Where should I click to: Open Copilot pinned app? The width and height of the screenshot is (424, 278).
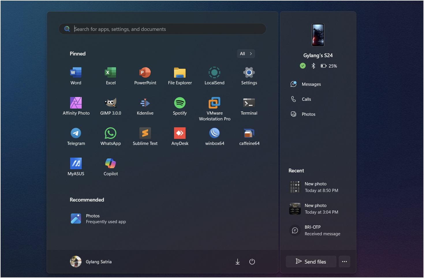(111, 167)
